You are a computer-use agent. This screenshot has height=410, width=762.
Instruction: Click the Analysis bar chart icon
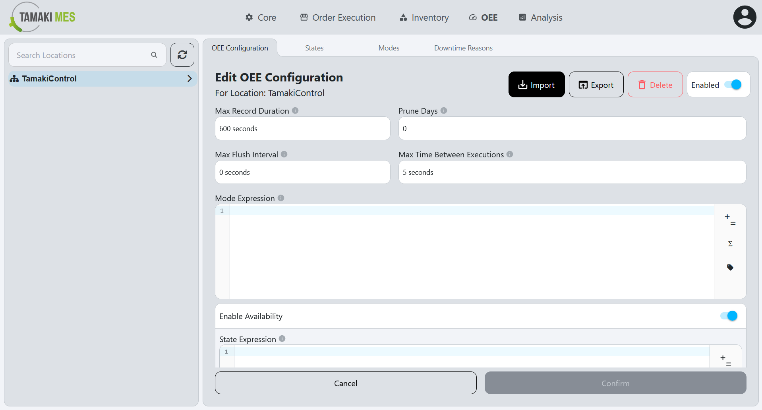(522, 17)
